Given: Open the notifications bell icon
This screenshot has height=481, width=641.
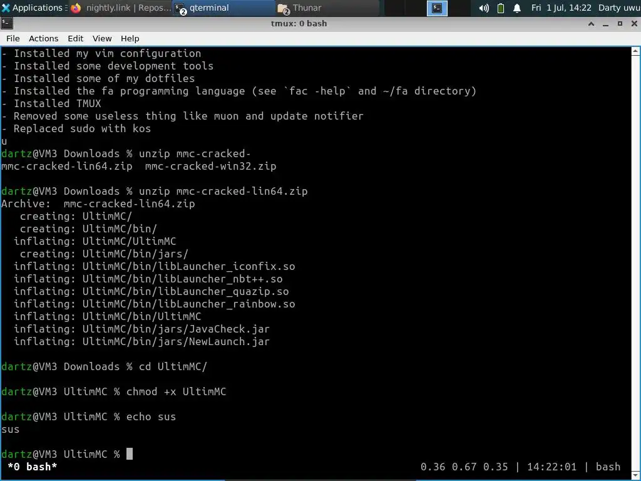Looking at the screenshot, I should (x=516, y=8).
